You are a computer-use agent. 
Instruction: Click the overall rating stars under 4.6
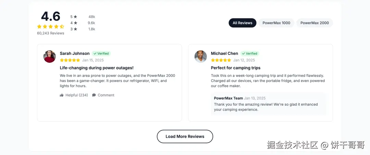tap(50, 26)
